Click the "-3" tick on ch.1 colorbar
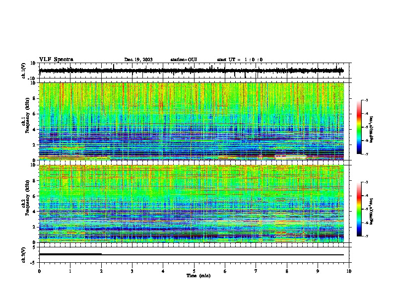 [366, 100]
